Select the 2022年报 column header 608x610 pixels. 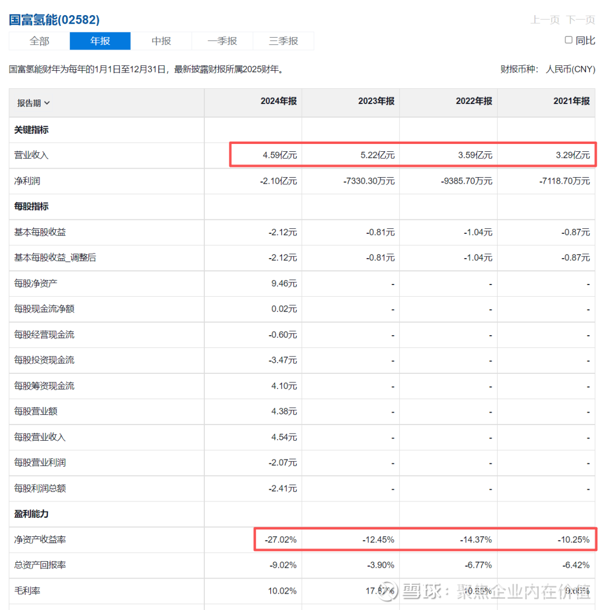coord(474,101)
